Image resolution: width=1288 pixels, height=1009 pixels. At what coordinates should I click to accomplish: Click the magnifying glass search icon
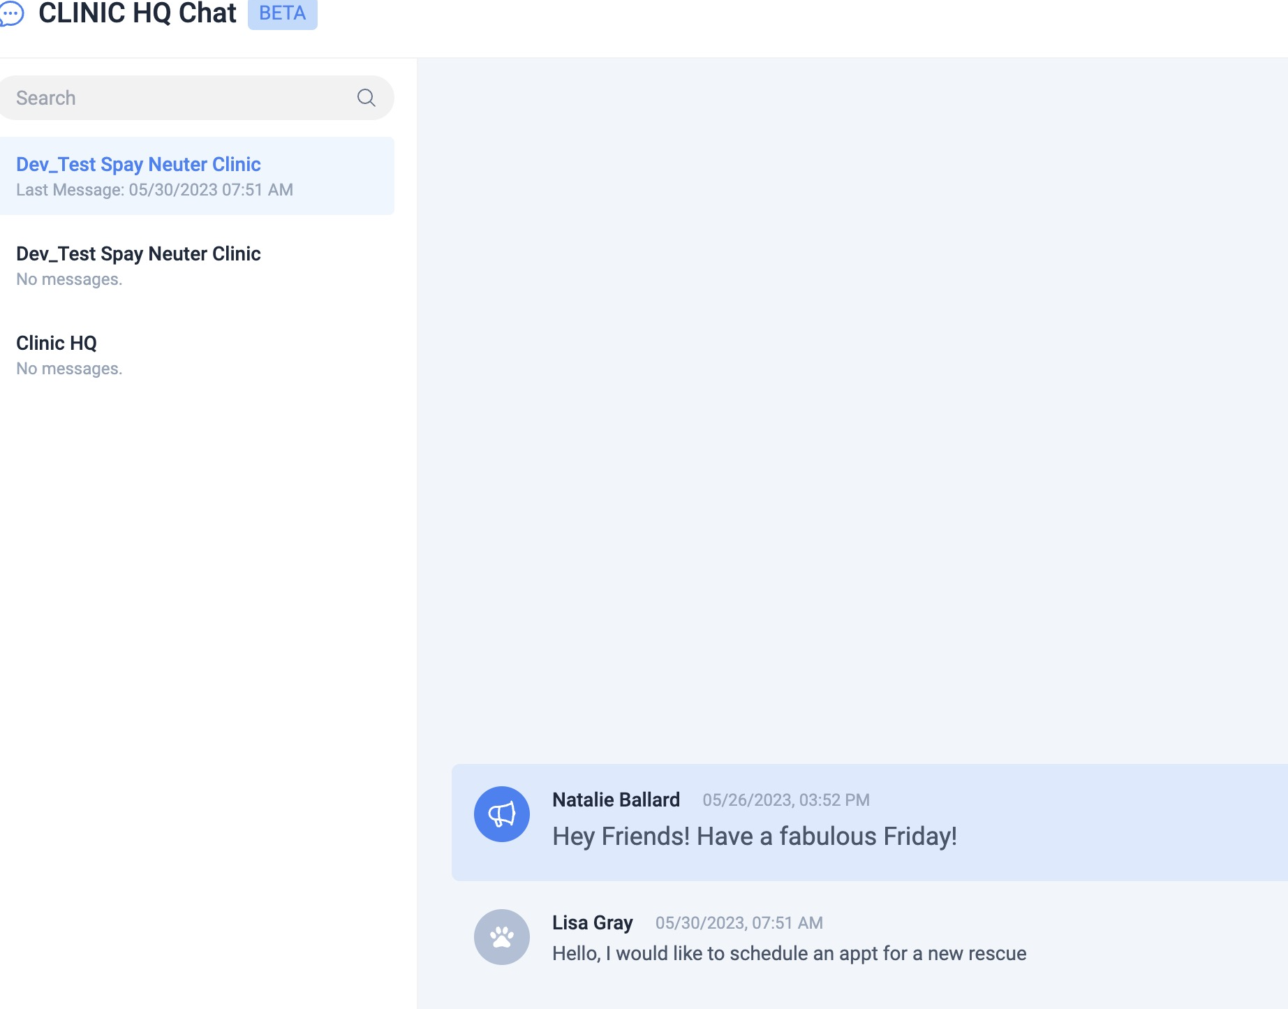pos(366,98)
